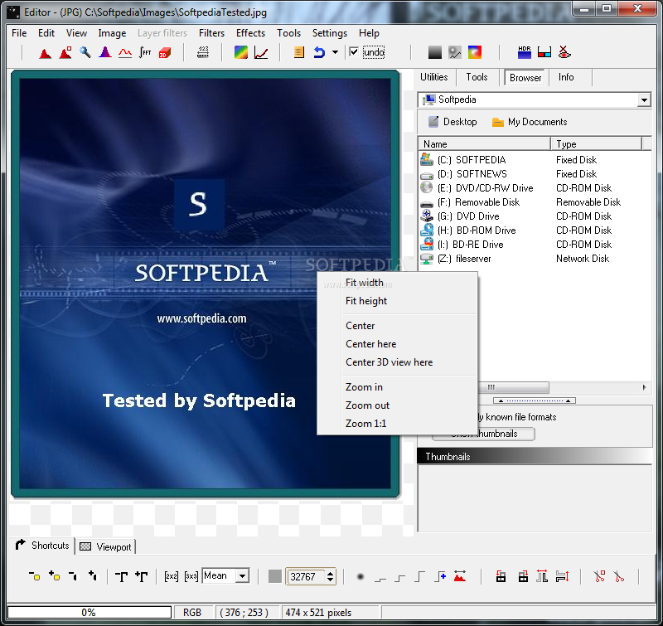The height and width of the screenshot is (626, 663).
Task: Click the minus yellow square selection icon
Action: click(x=35, y=576)
